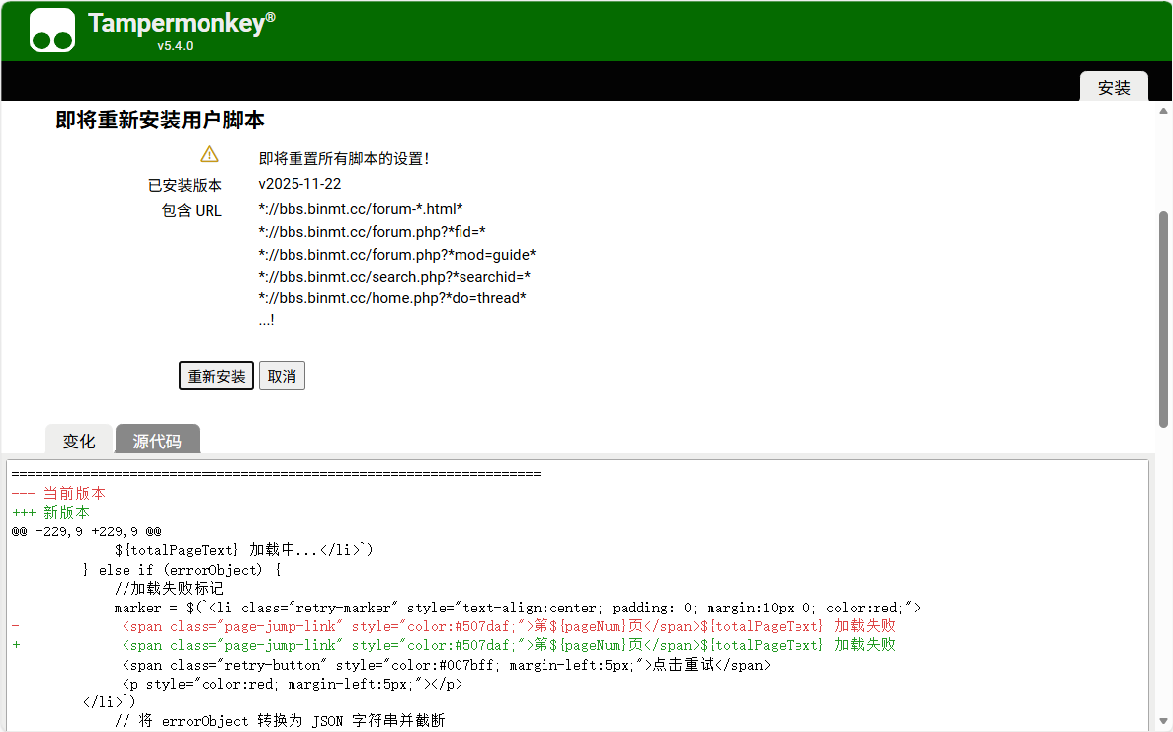Click the '${totalPageText} 加载中...' code line
This screenshot has height=732, width=1173.
243,550
